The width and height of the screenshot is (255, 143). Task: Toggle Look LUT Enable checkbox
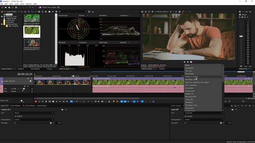tap(186, 116)
